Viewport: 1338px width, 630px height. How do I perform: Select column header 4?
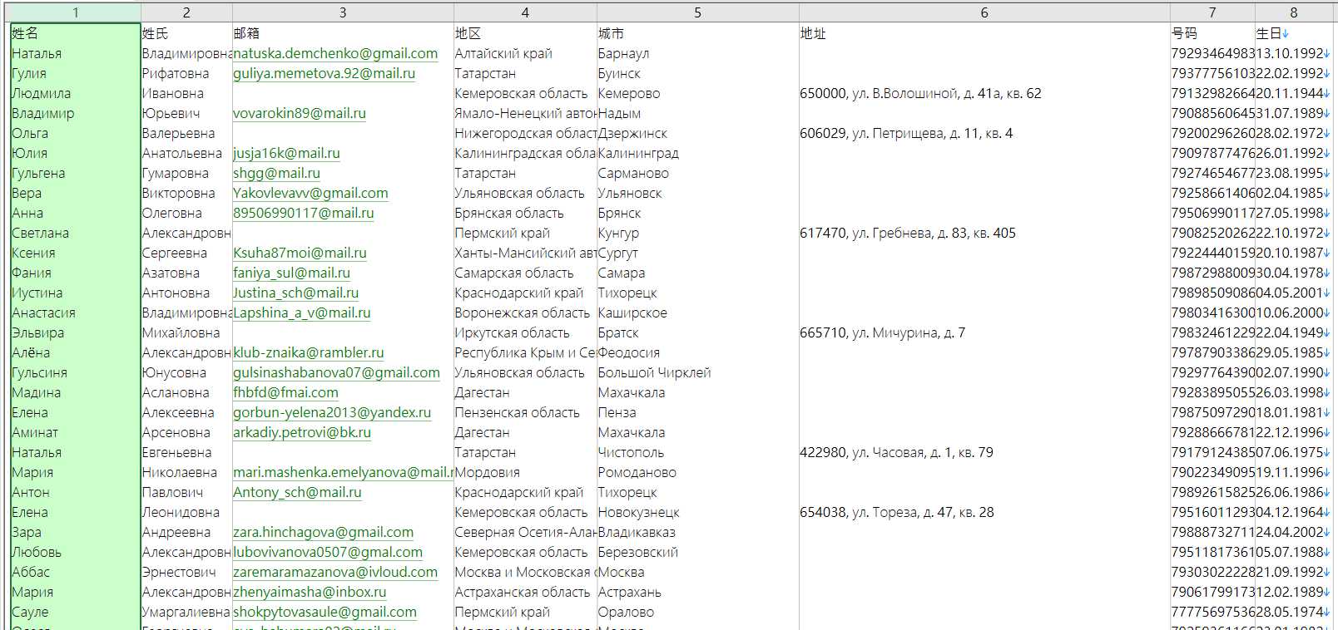[525, 12]
